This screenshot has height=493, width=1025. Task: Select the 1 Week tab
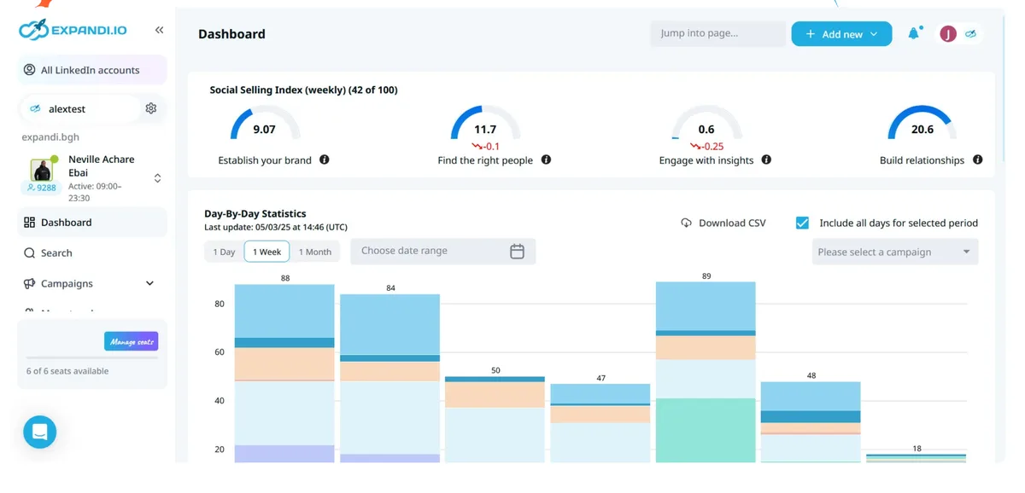[266, 252]
